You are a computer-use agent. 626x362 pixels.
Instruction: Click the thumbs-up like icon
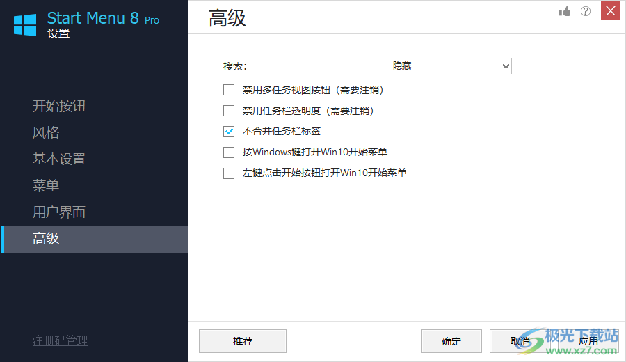pyautogui.click(x=565, y=12)
